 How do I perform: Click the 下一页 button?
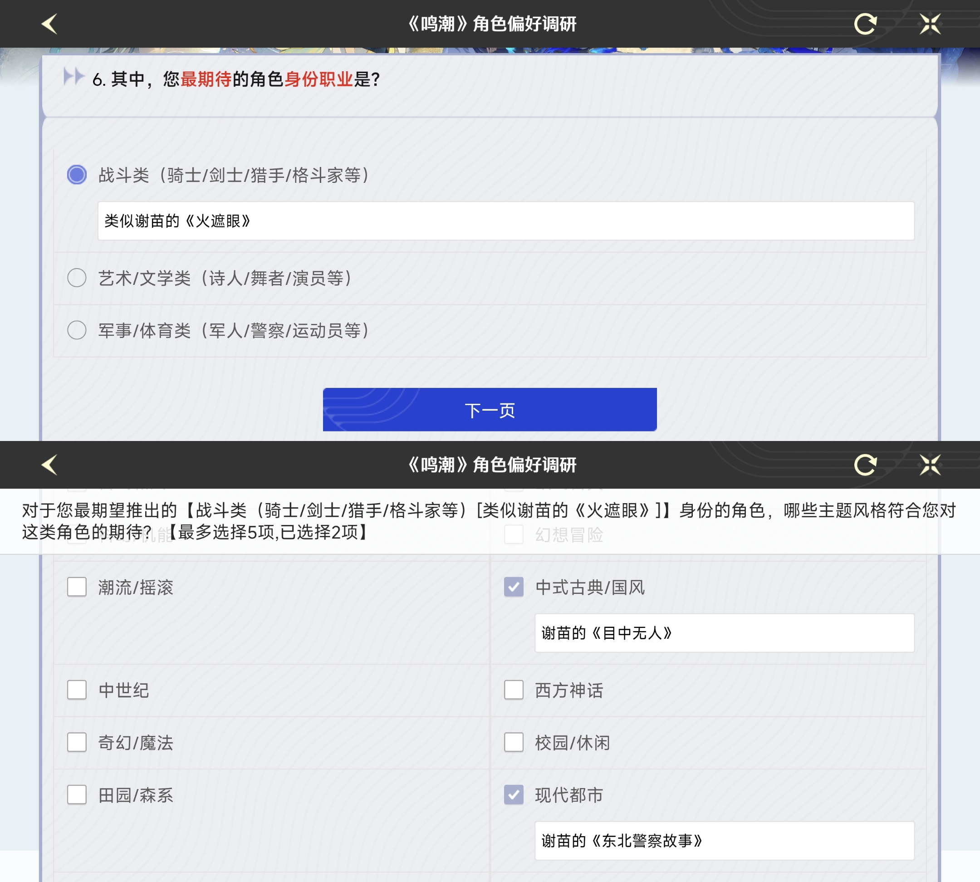click(x=490, y=410)
